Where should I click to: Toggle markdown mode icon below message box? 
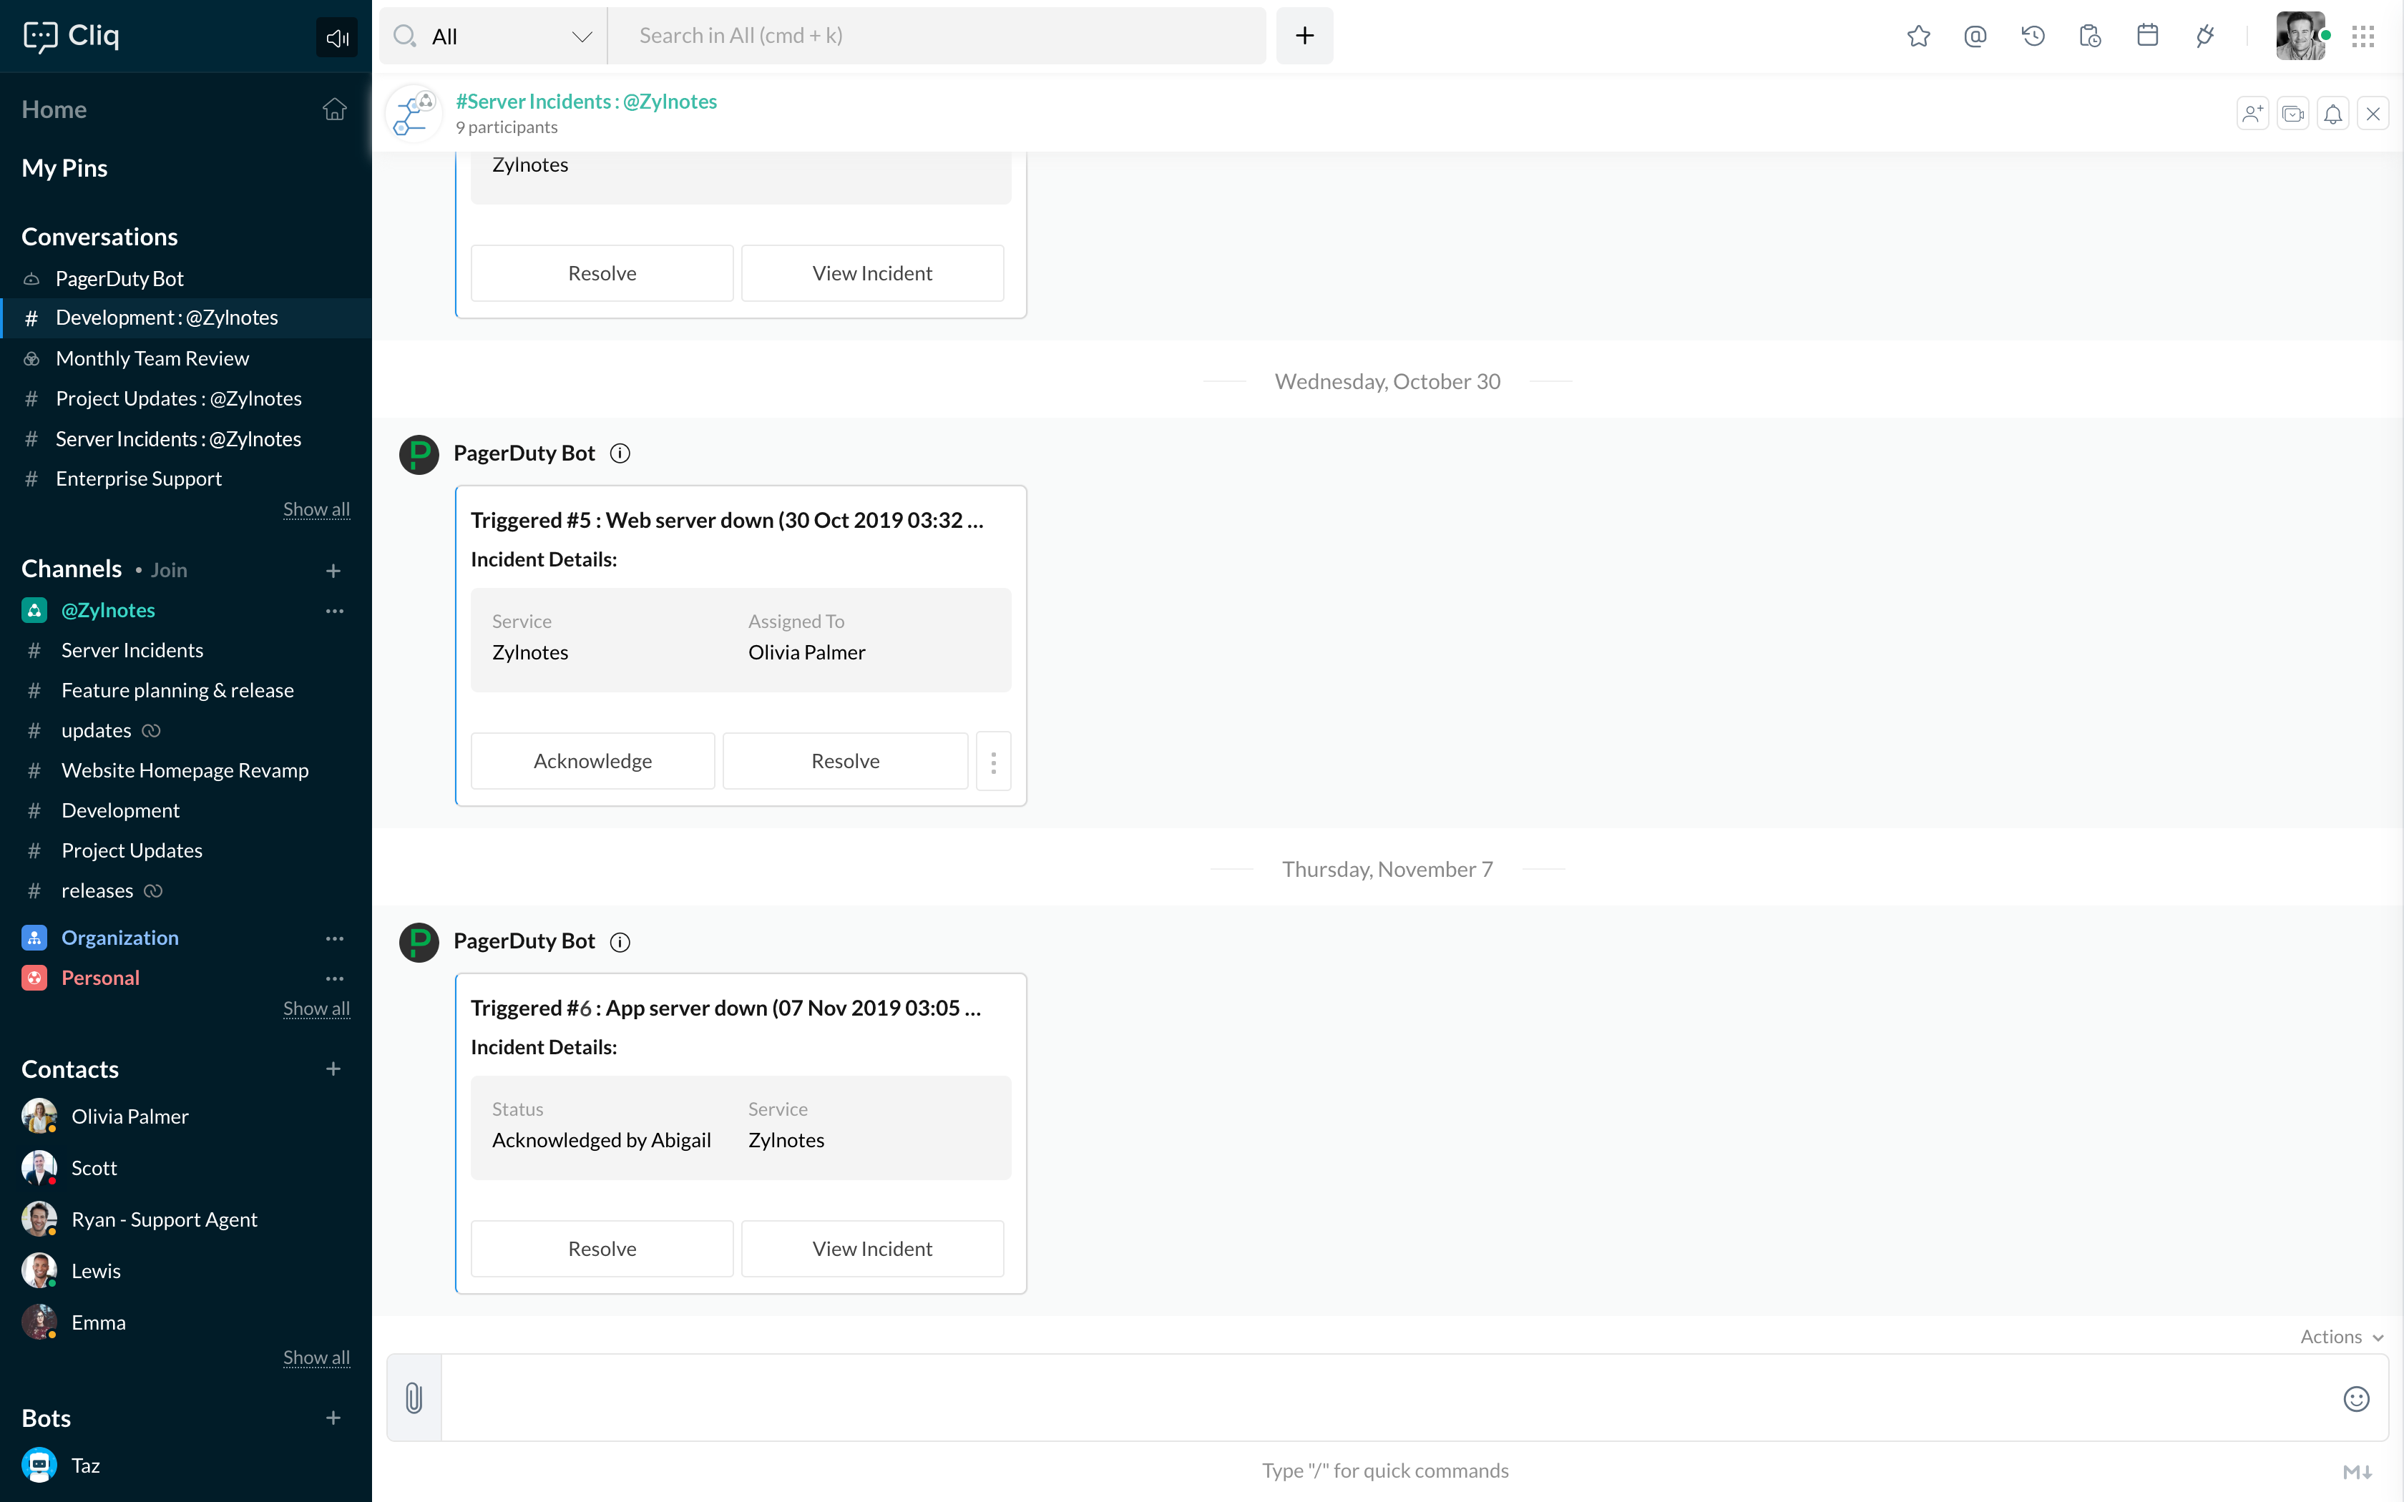pos(2357,1471)
